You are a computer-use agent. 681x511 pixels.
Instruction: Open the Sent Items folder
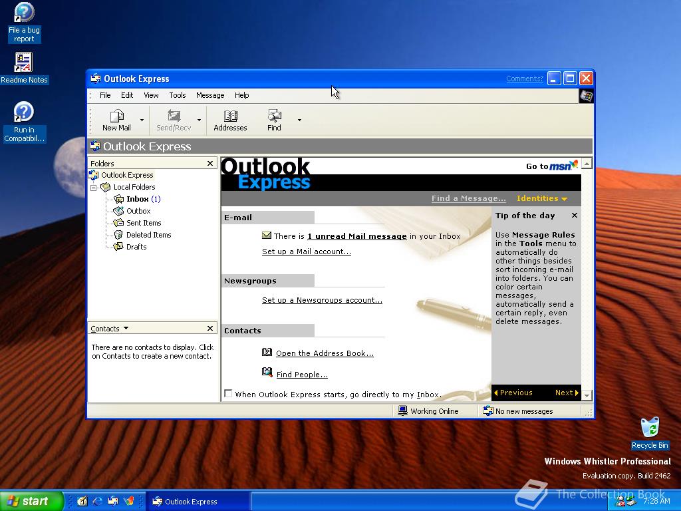144,223
